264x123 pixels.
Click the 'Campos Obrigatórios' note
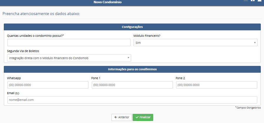(x=248, y=108)
